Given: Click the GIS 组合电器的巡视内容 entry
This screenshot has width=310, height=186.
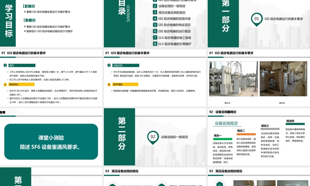Looking at the screenshot, I should point(174,19).
